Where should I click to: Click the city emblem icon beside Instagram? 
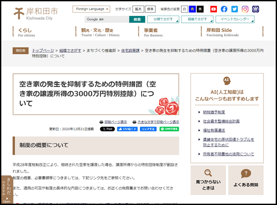point(255,9)
